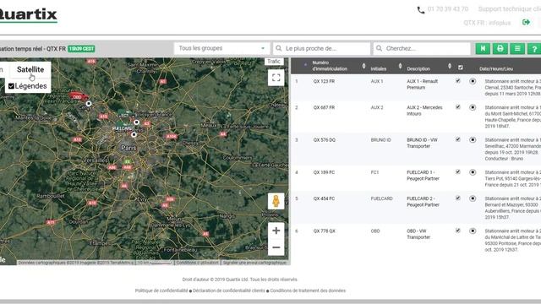The image size is (541, 304).
Task: Click the search magnifier in Cherchez field
Action: (x=379, y=49)
